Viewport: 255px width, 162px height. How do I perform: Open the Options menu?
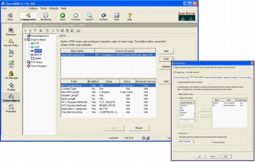tap(33, 8)
